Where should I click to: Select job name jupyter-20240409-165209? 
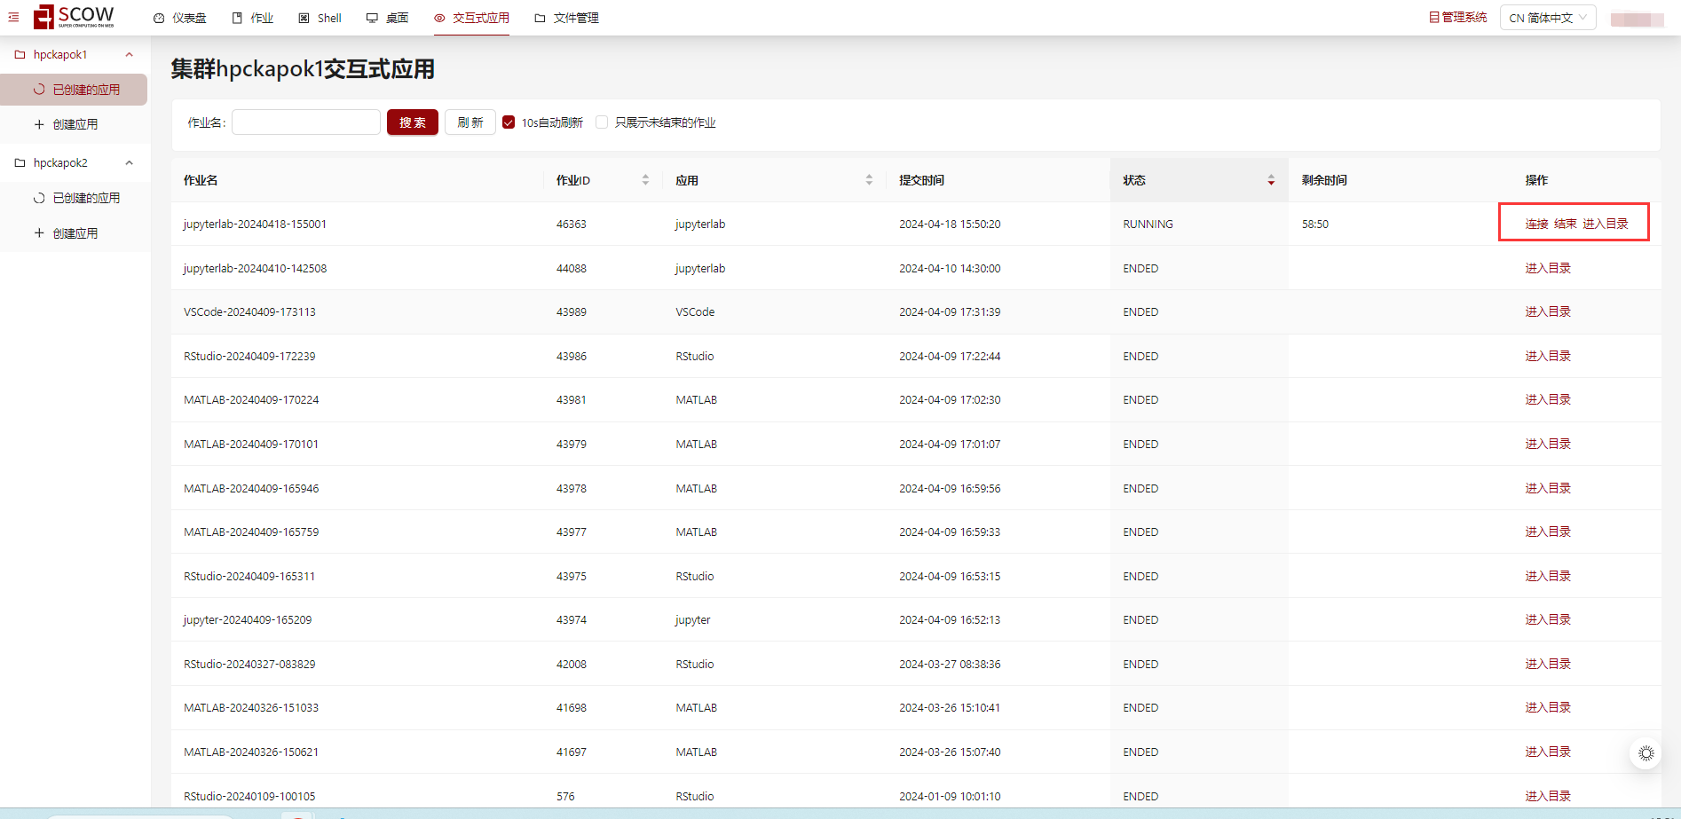pos(248,620)
